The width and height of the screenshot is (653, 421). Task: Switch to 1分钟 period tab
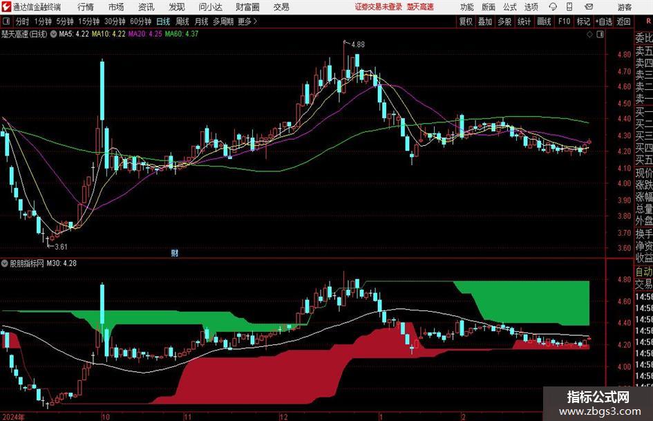(42, 21)
